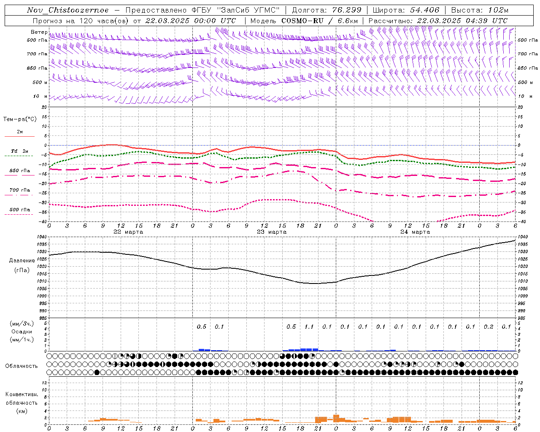Image resolution: width=540 pixels, height=432 pixels.
Task: Click the 'Тем-ра(°C)' temperature label
Action: (x=20, y=119)
